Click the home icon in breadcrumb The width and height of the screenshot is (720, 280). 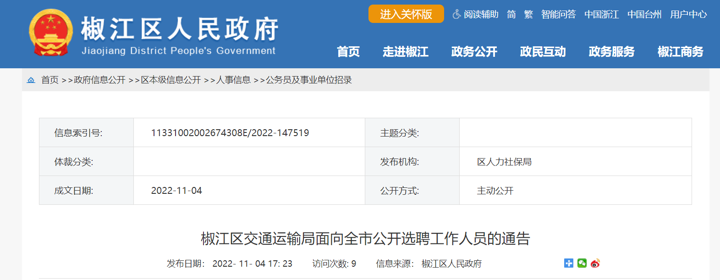click(x=31, y=80)
